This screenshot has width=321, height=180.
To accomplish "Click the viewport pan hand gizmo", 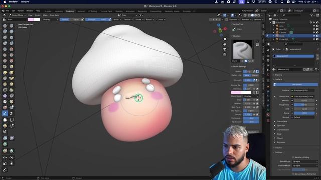I will click(225, 44).
